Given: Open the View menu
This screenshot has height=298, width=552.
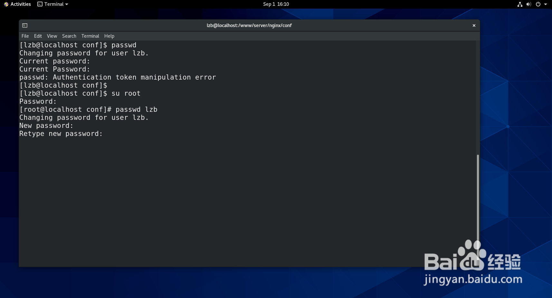Looking at the screenshot, I should coord(52,36).
